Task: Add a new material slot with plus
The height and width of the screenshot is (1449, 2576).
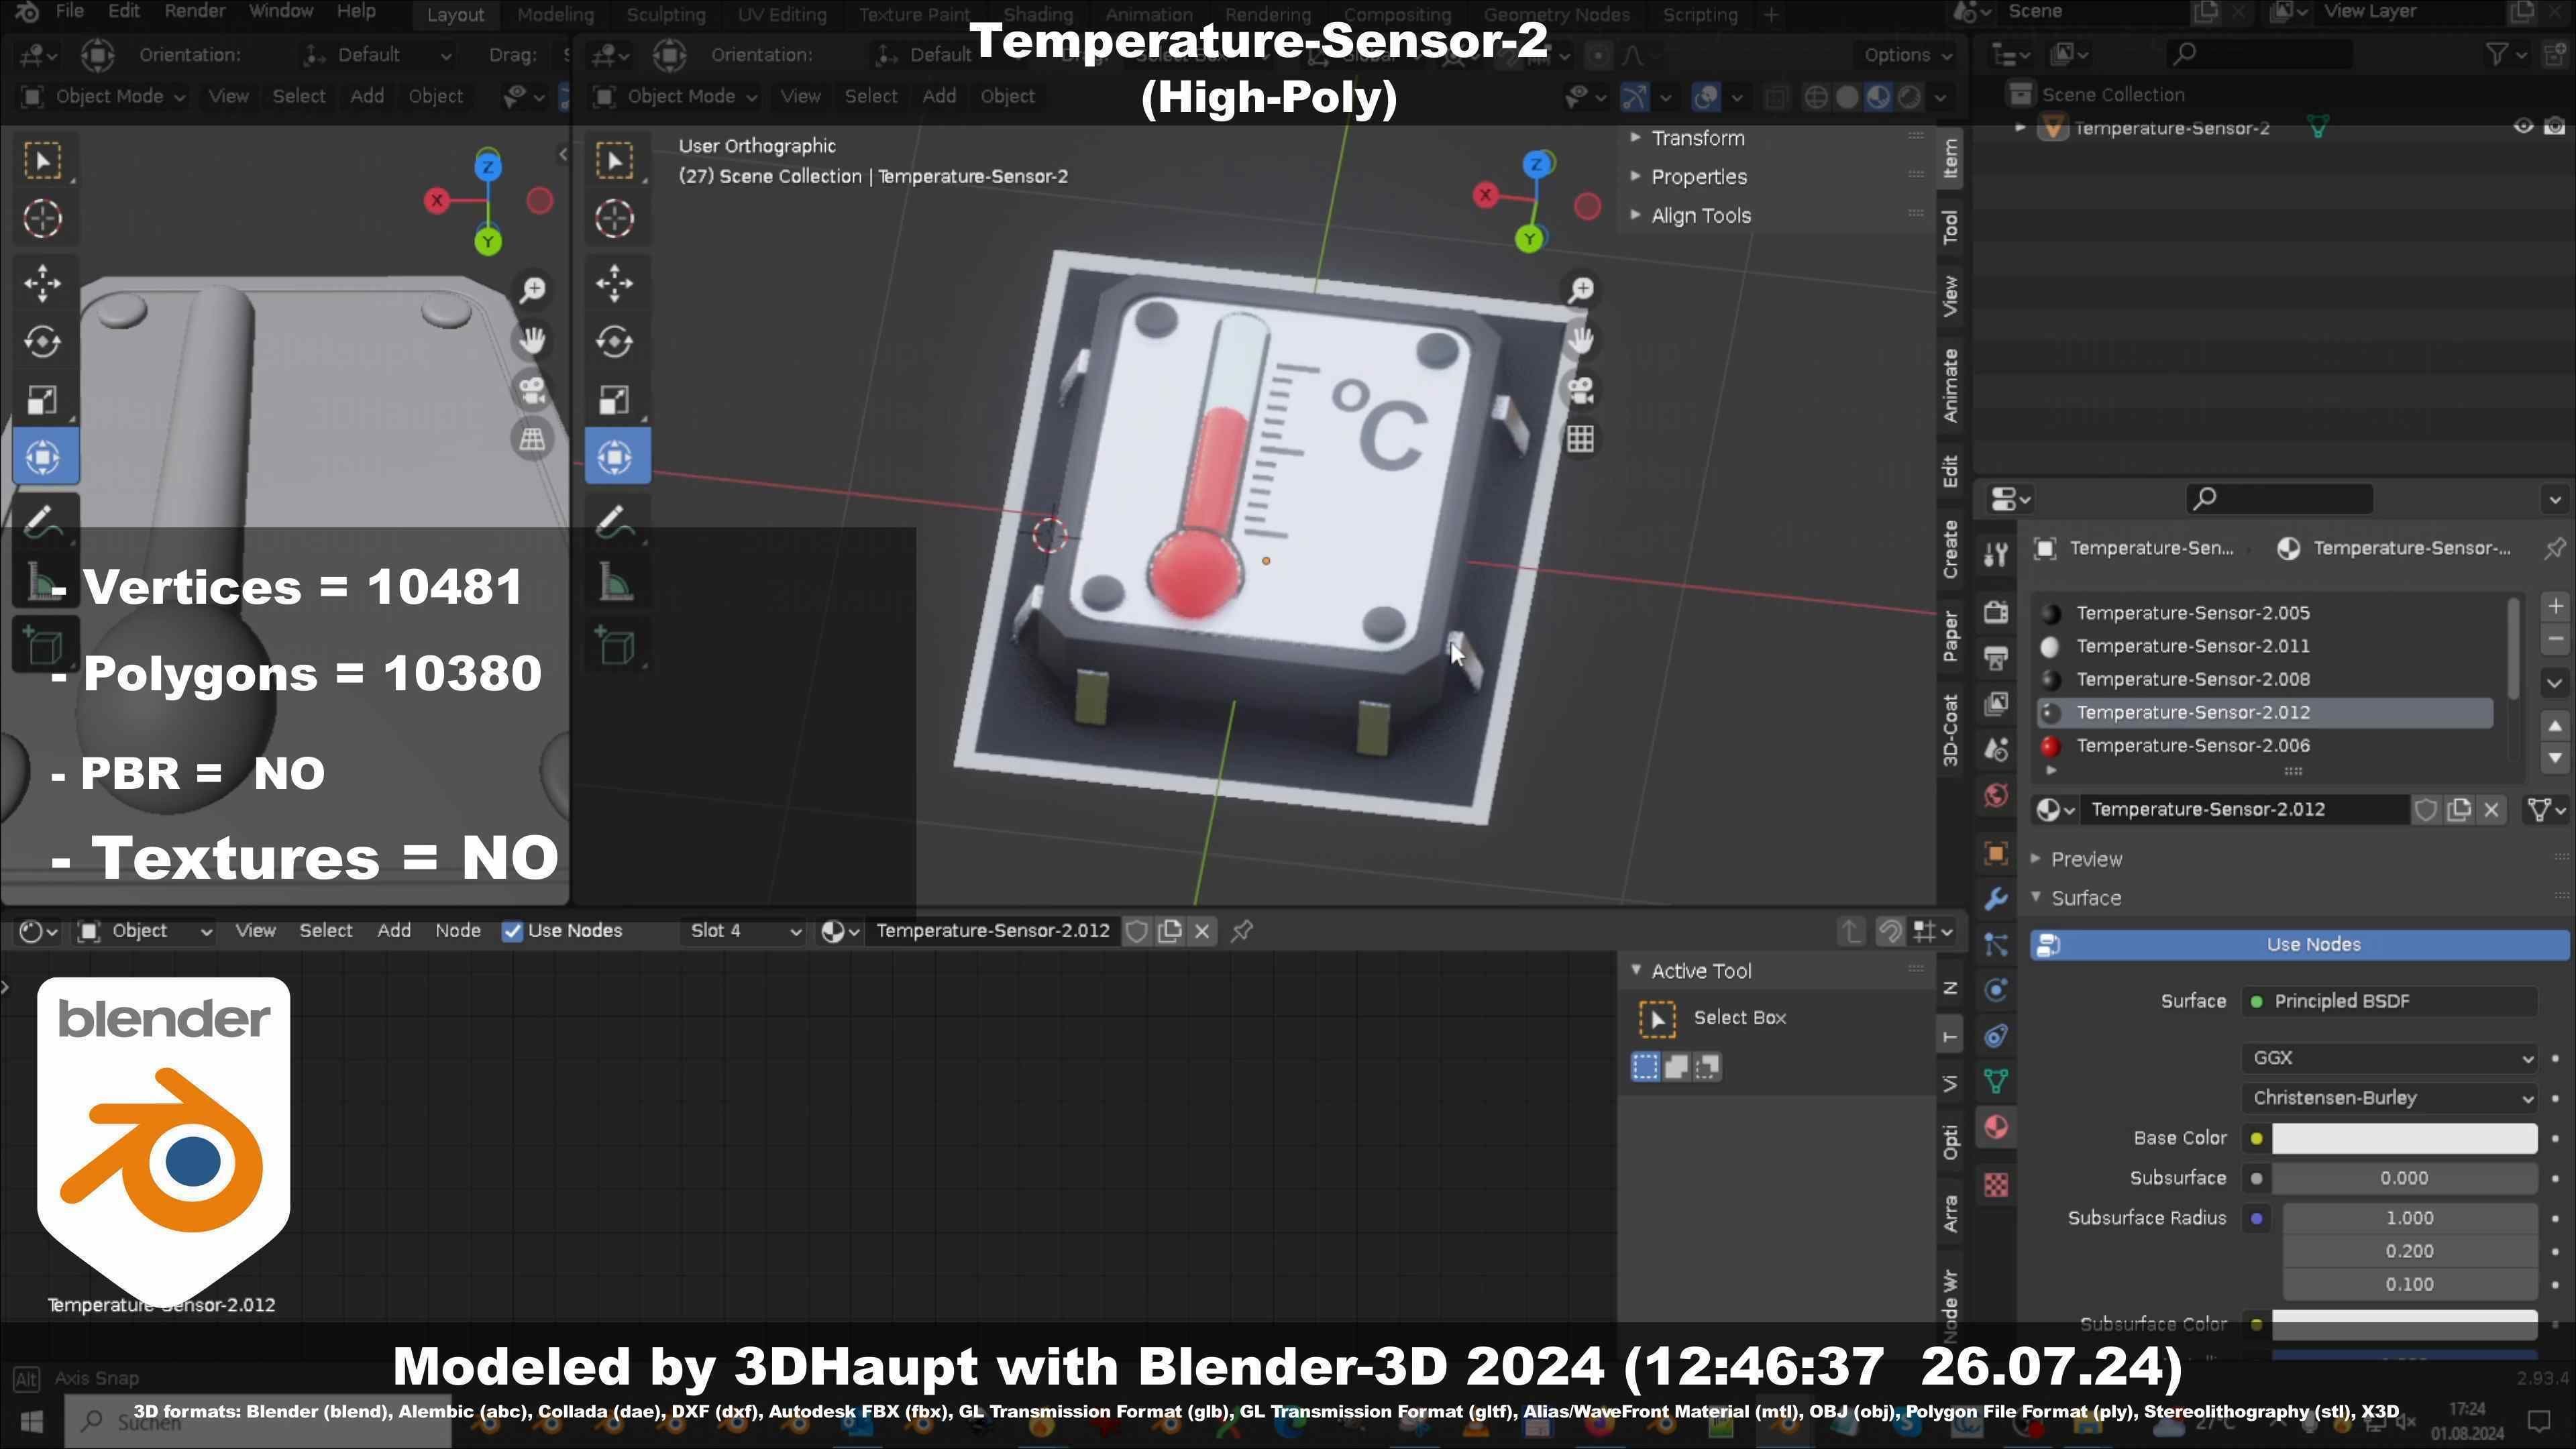Action: (2555, 607)
